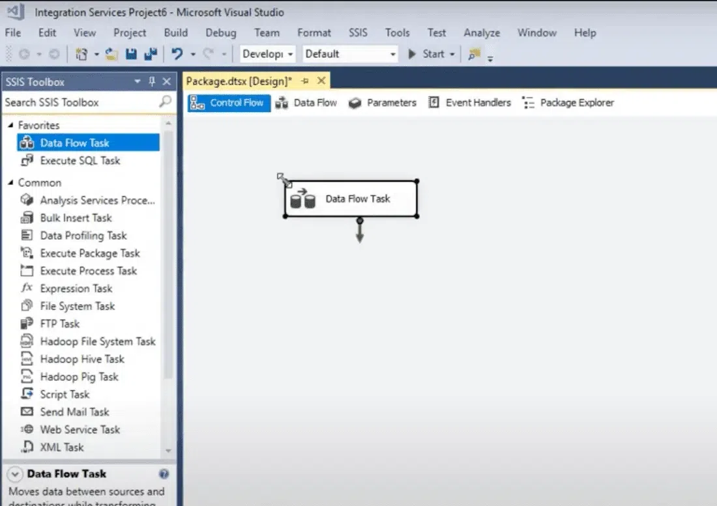The width and height of the screenshot is (717, 506).
Task: Click the Save icon in the toolbar
Action: click(131, 54)
